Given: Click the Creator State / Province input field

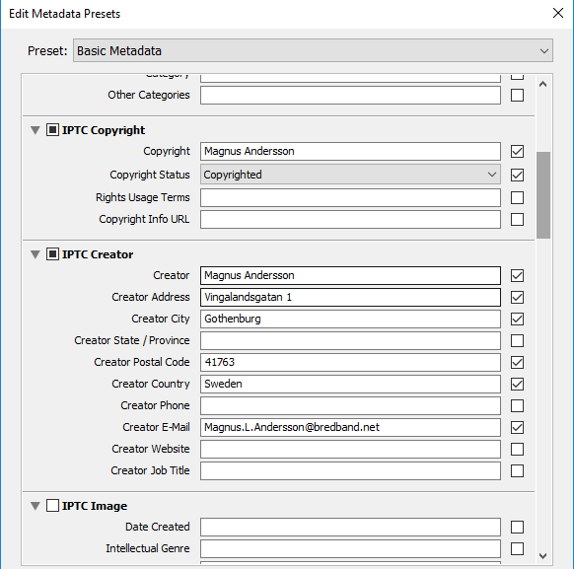Looking at the screenshot, I should [x=350, y=340].
